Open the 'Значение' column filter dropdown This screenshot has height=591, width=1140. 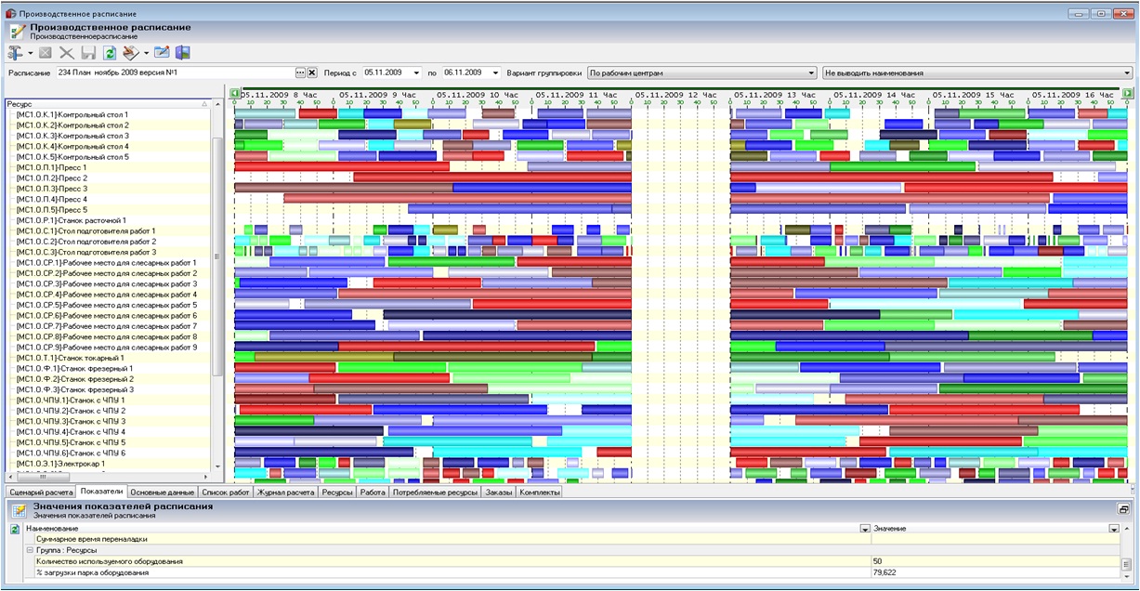1113,529
